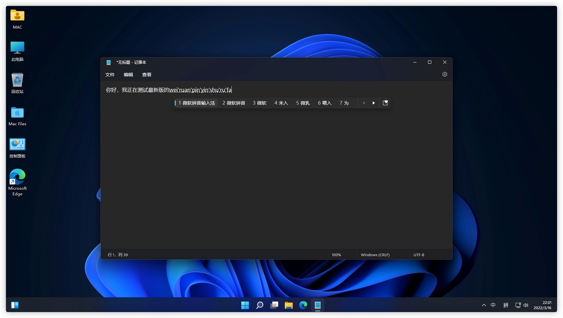Maximize the Notepad window

click(430, 62)
